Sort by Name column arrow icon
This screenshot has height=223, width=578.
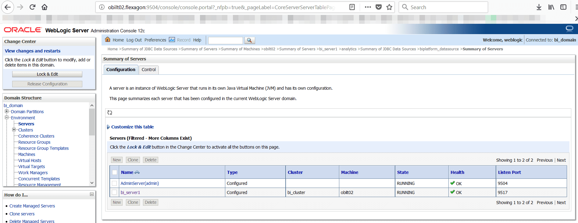[137, 172]
